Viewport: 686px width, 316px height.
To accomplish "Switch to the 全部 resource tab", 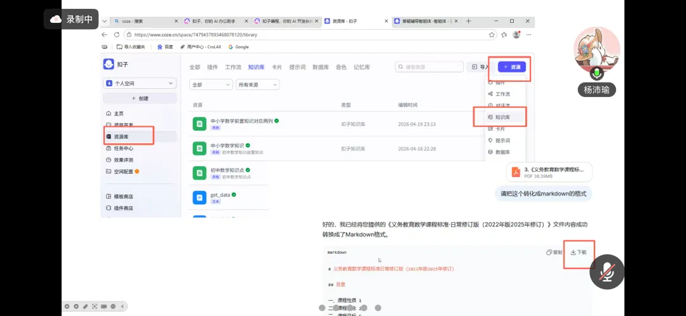I will 195,67.
